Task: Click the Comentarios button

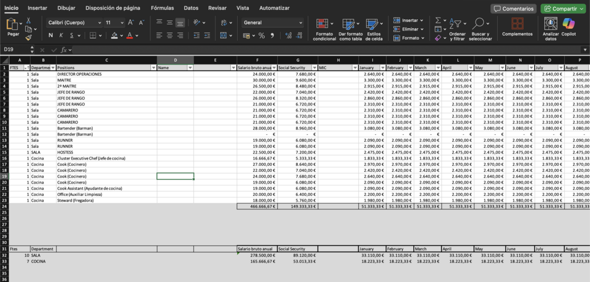Action: click(x=513, y=9)
